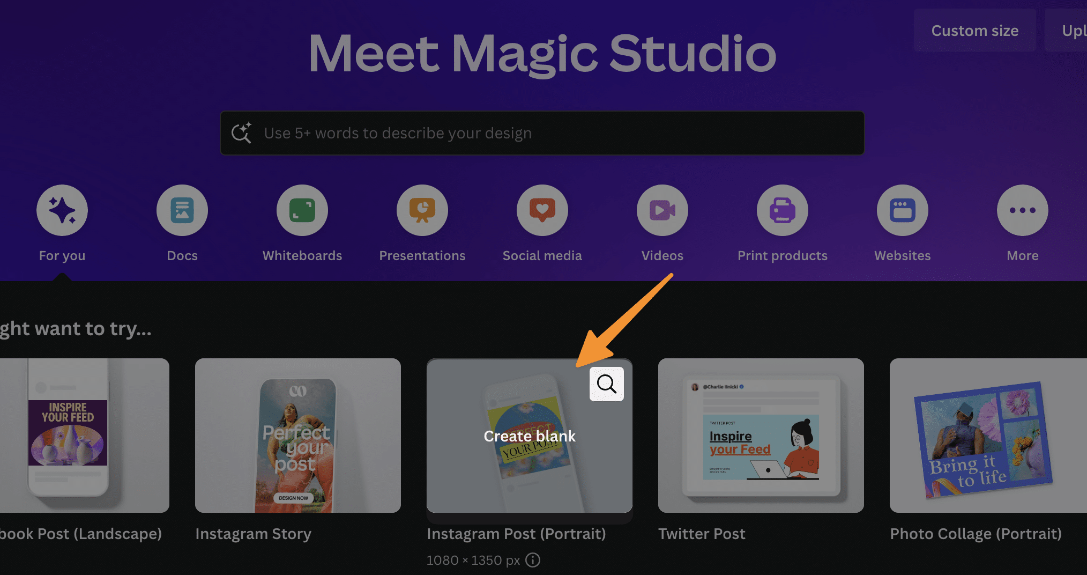Select the For you category icon
The height and width of the screenshot is (575, 1087).
click(62, 210)
